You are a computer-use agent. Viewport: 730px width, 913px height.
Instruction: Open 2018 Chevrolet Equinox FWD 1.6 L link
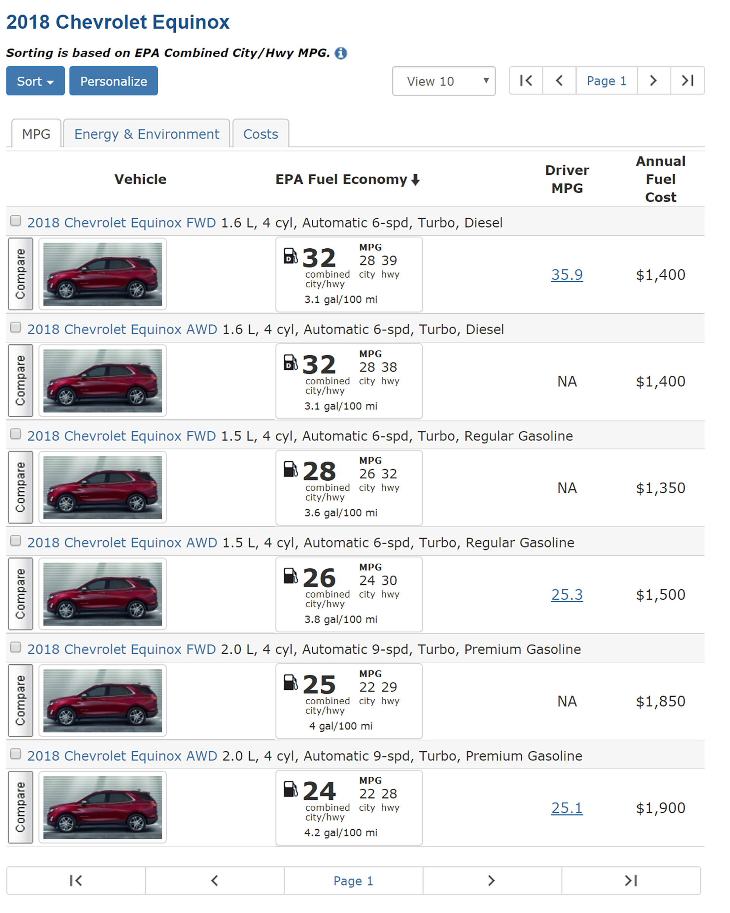[122, 223]
